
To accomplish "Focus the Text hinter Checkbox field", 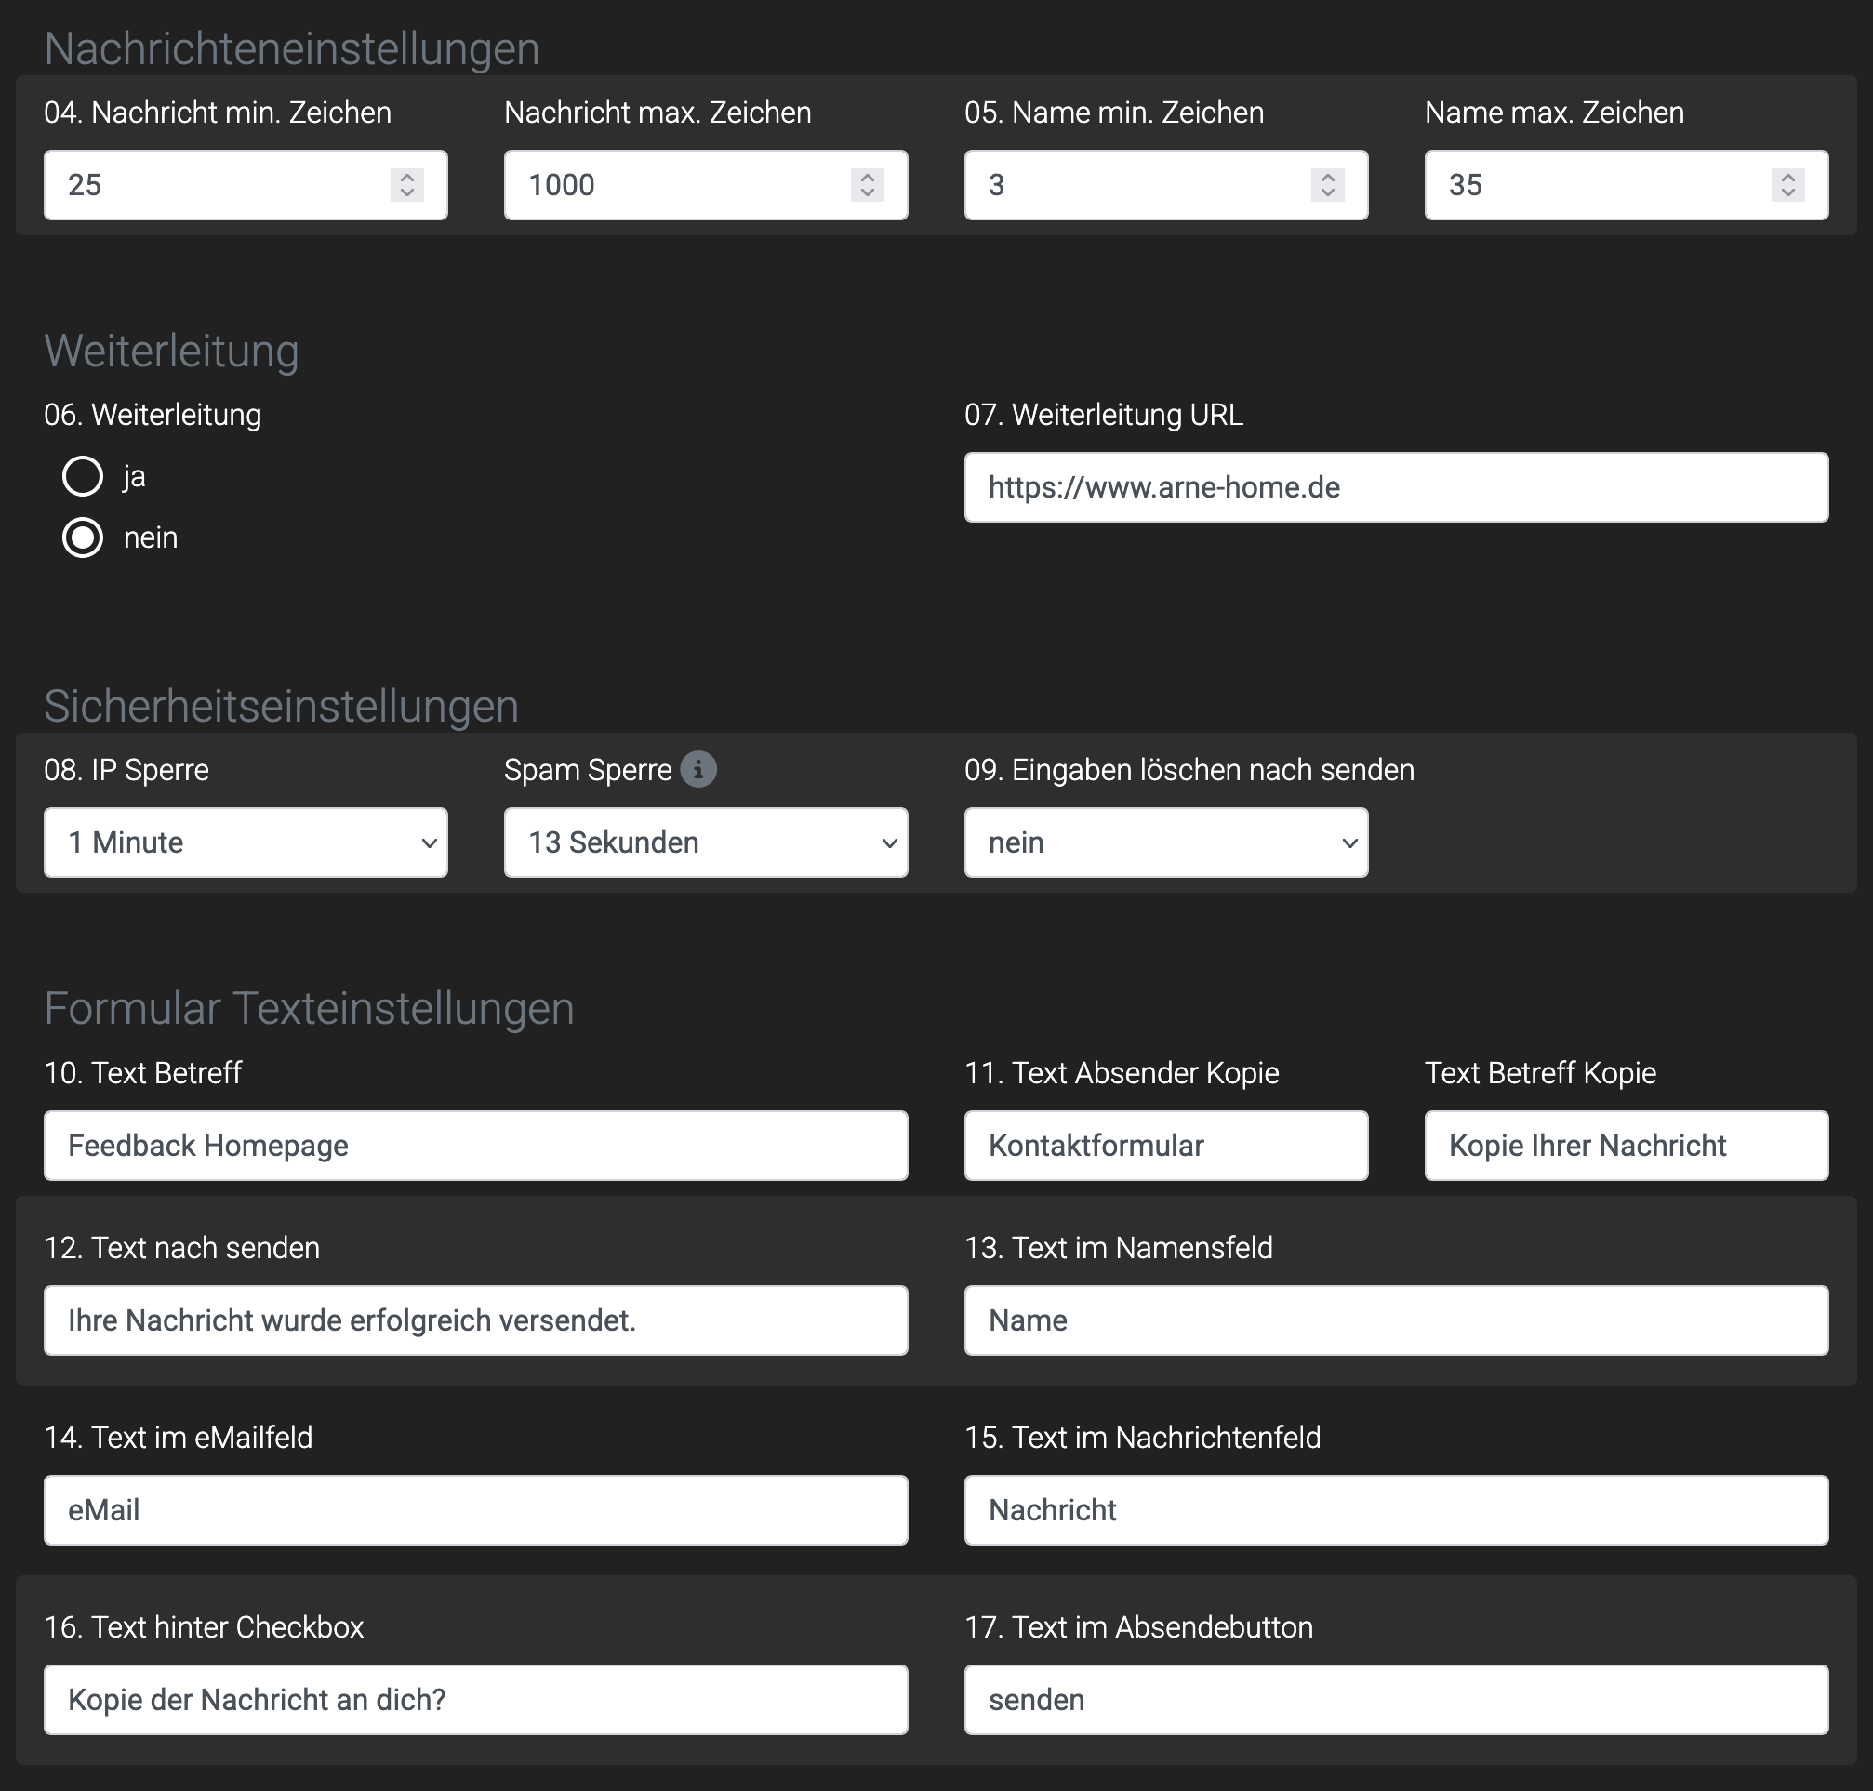I will [475, 1699].
